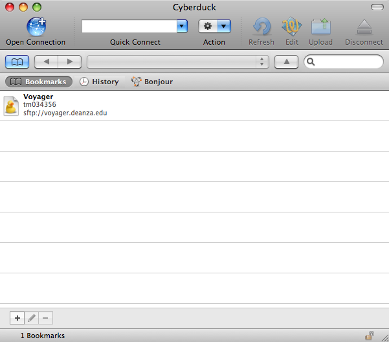The width and height of the screenshot is (389, 342).
Task: Click the username tm034356
Action: pos(39,104)
